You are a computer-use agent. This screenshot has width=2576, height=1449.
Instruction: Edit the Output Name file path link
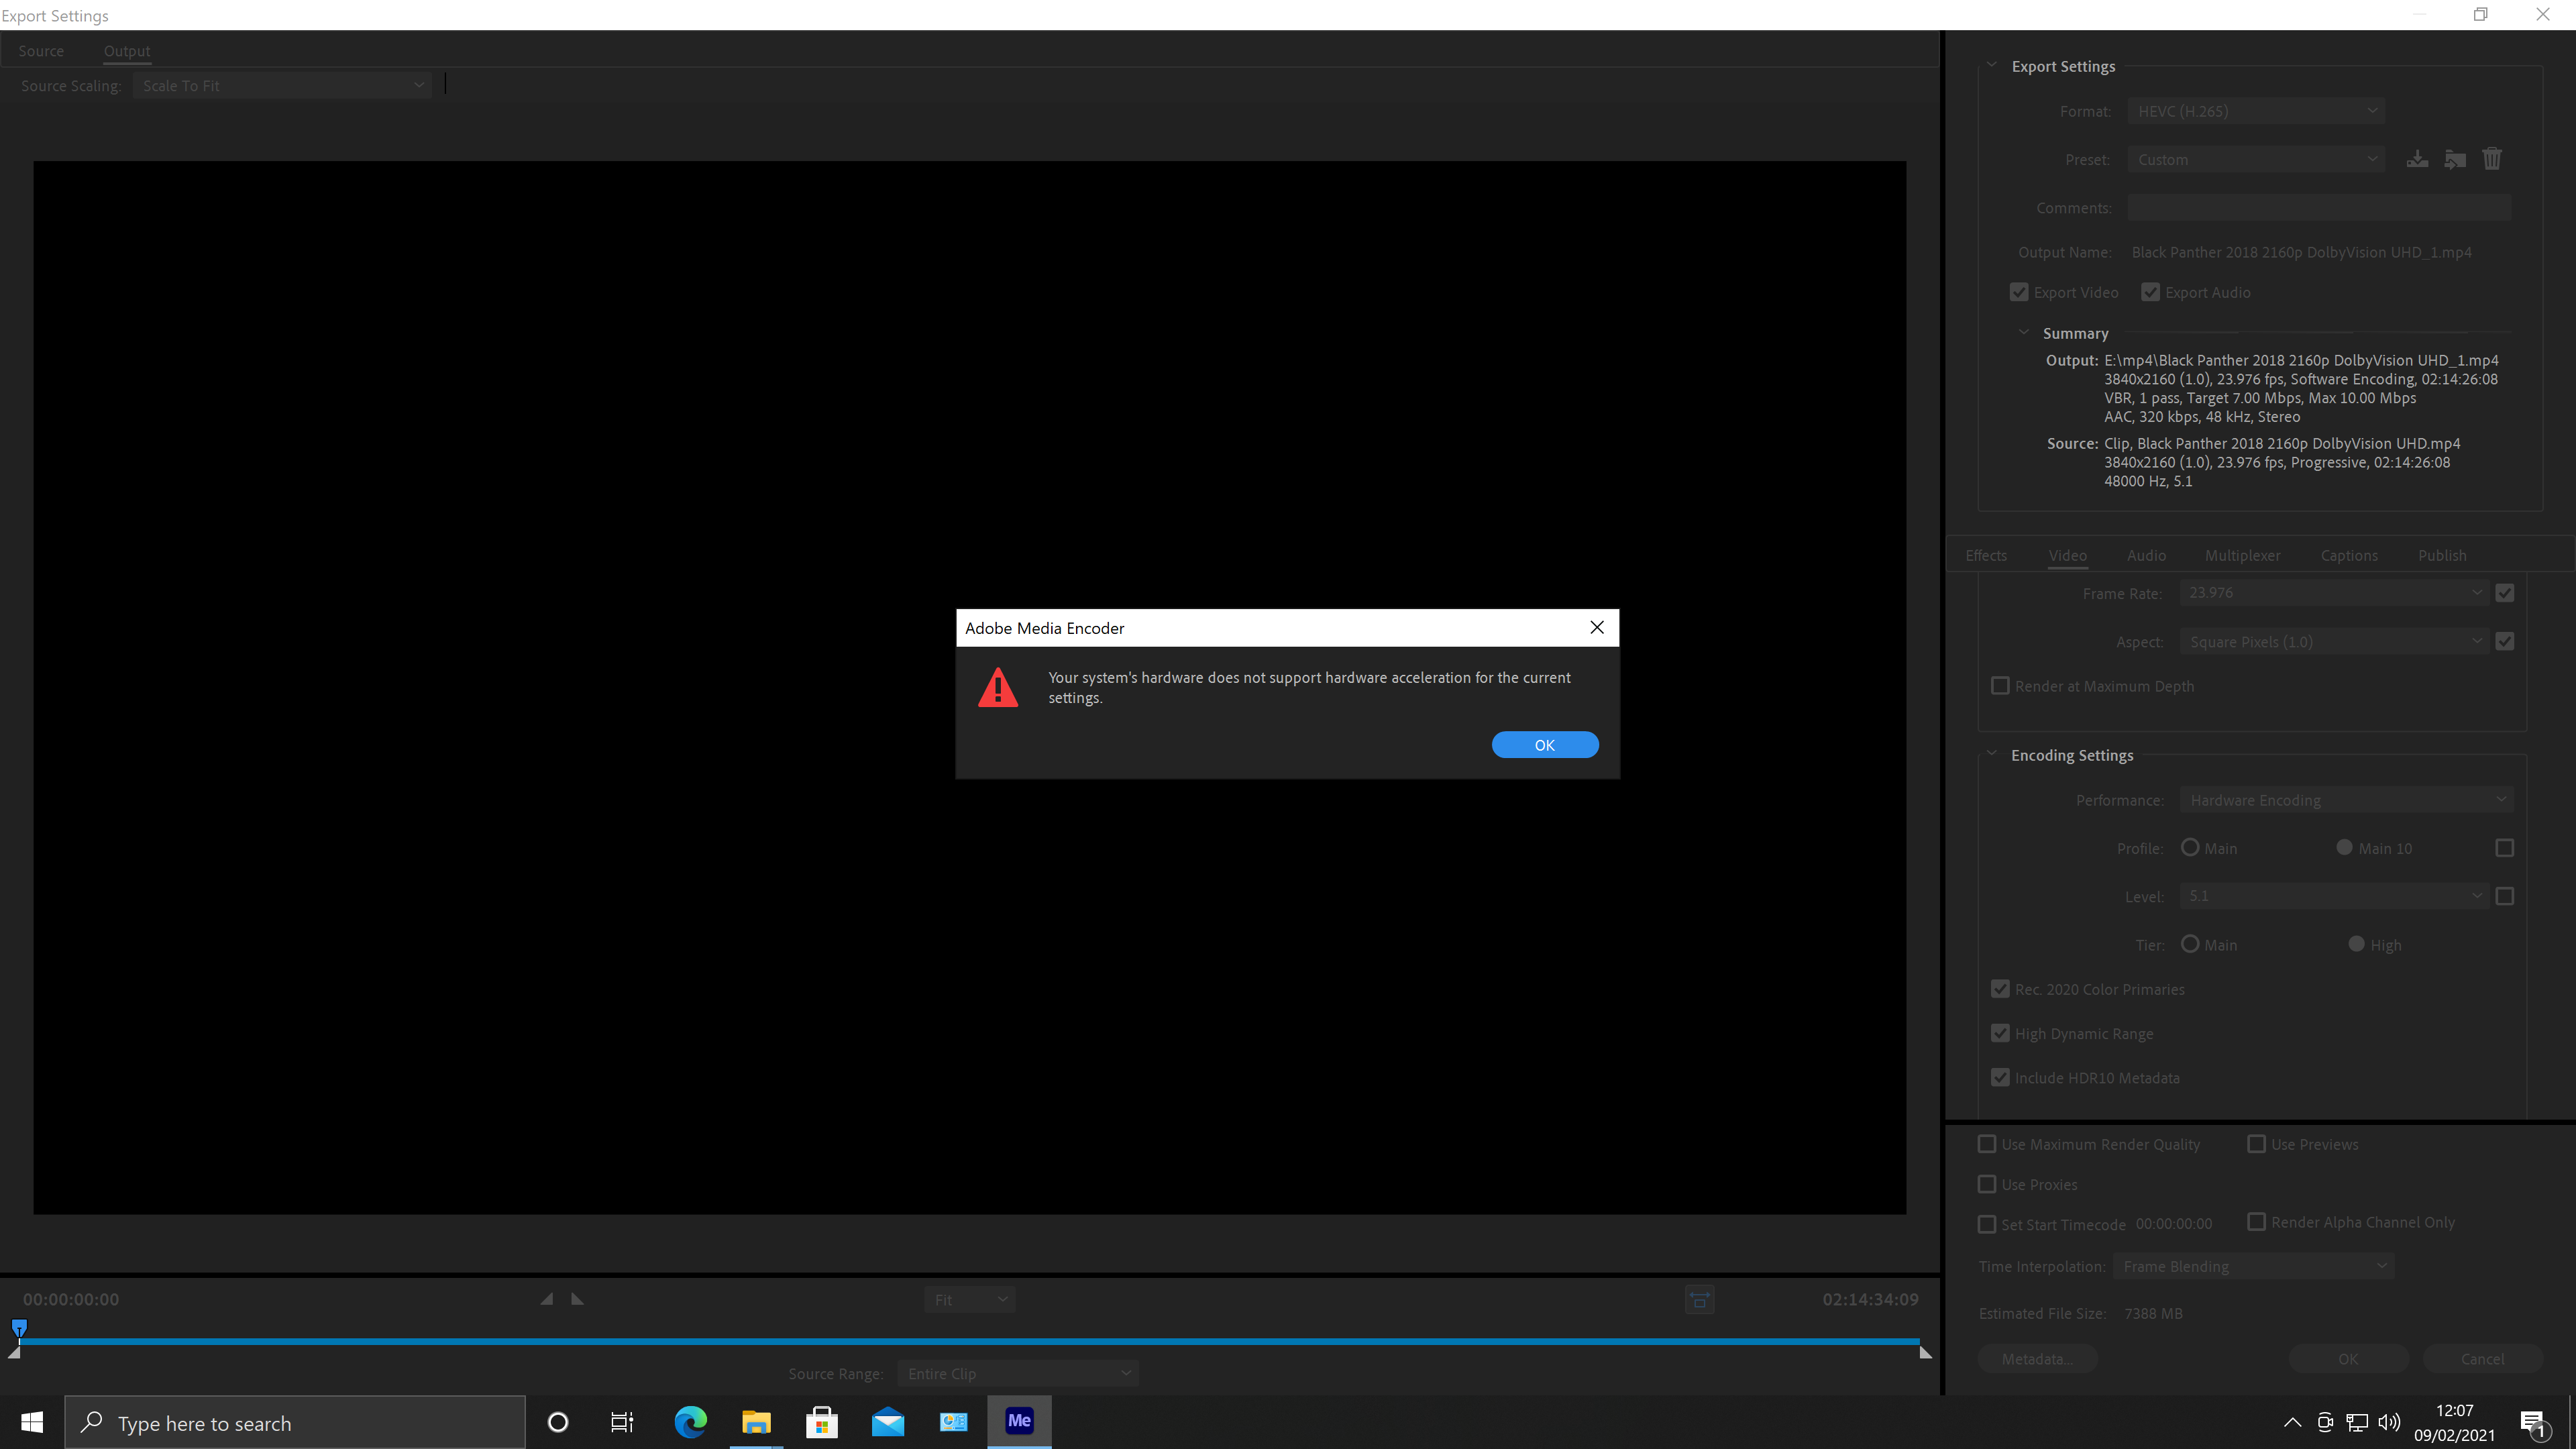(2301, 252)
